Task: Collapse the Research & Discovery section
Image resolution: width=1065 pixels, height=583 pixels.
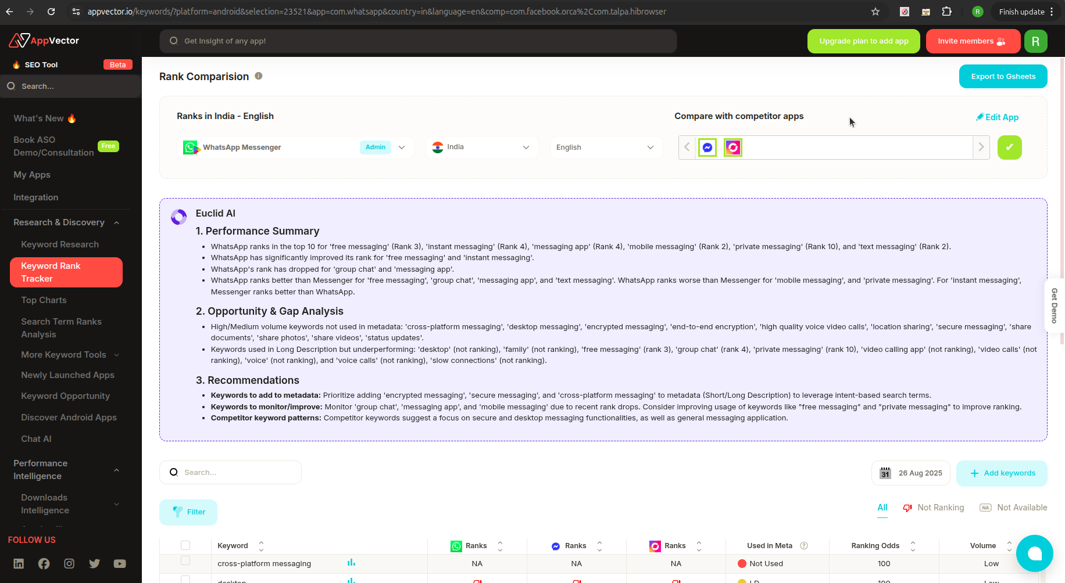Action: click(116, 222)
